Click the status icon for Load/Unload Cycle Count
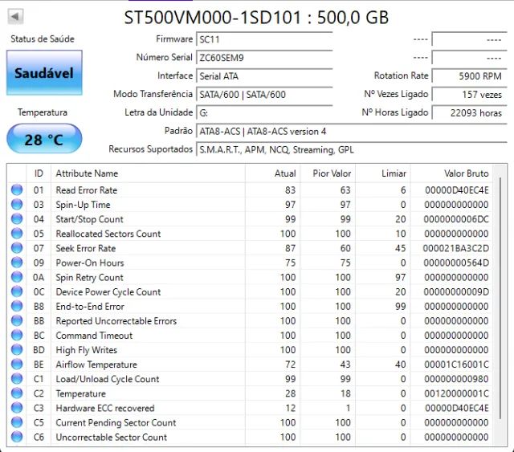This screenshot has height=452, width=514. (x=17, y=379)
